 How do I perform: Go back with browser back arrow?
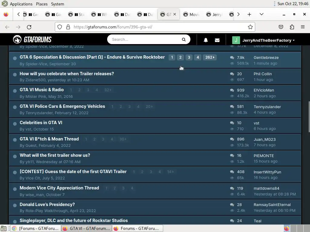click(x=7, y=27)
